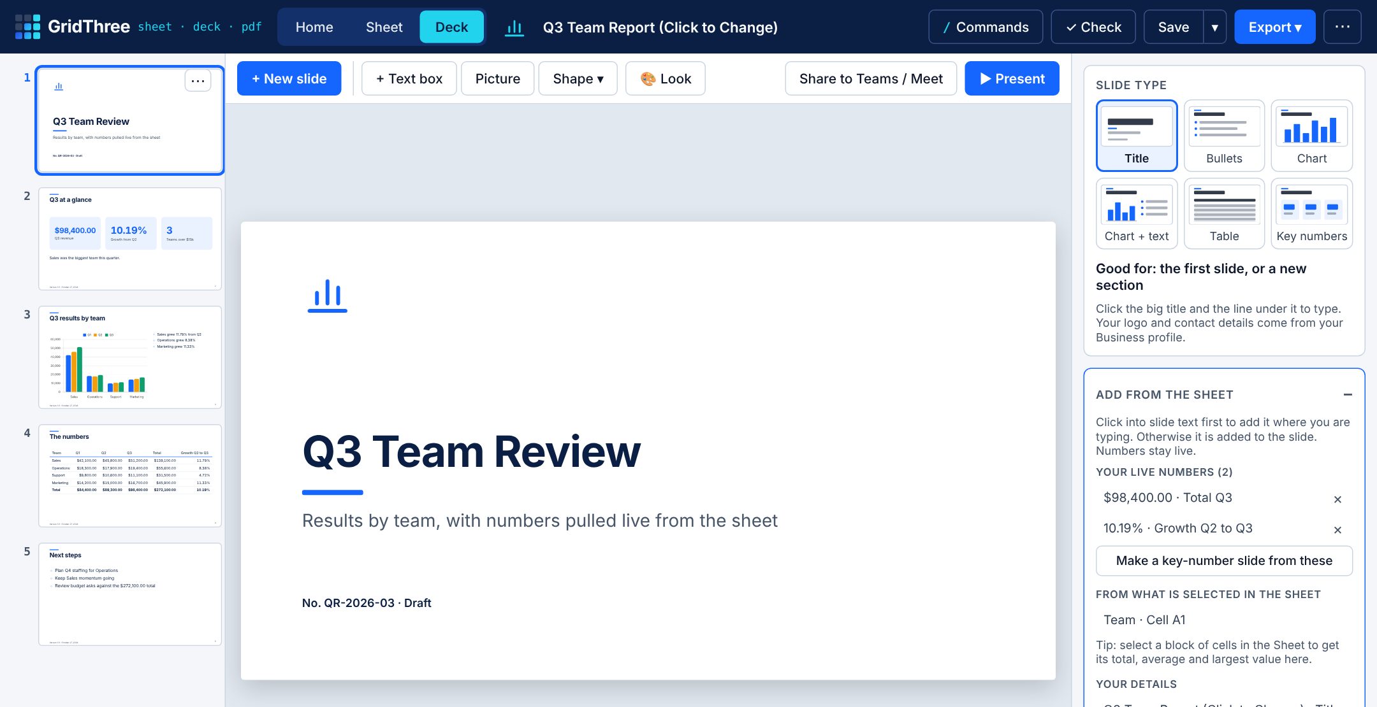Screen dimensions: 1377x707
Task: Open the Save options dropdown arrow
Action: (1214, 27)
